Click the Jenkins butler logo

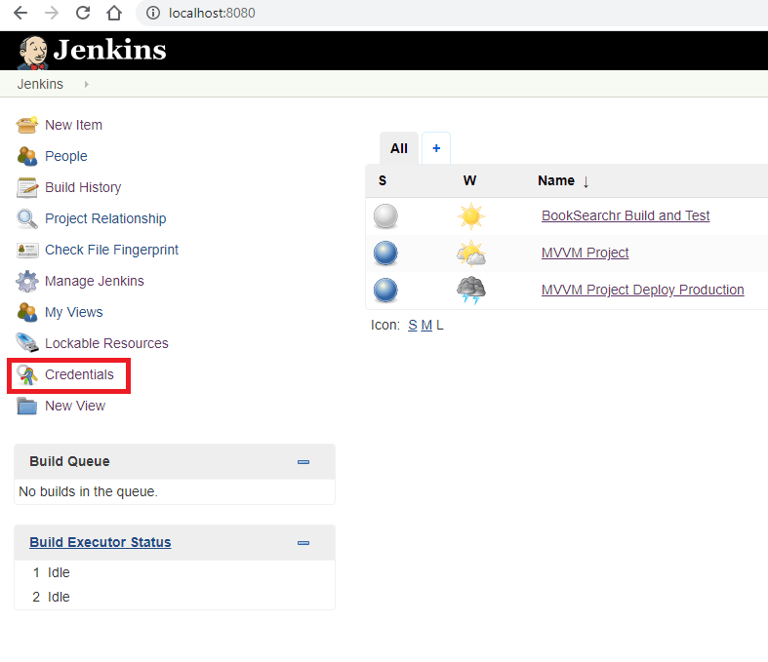pyautogui.click(x=33, y=52)
